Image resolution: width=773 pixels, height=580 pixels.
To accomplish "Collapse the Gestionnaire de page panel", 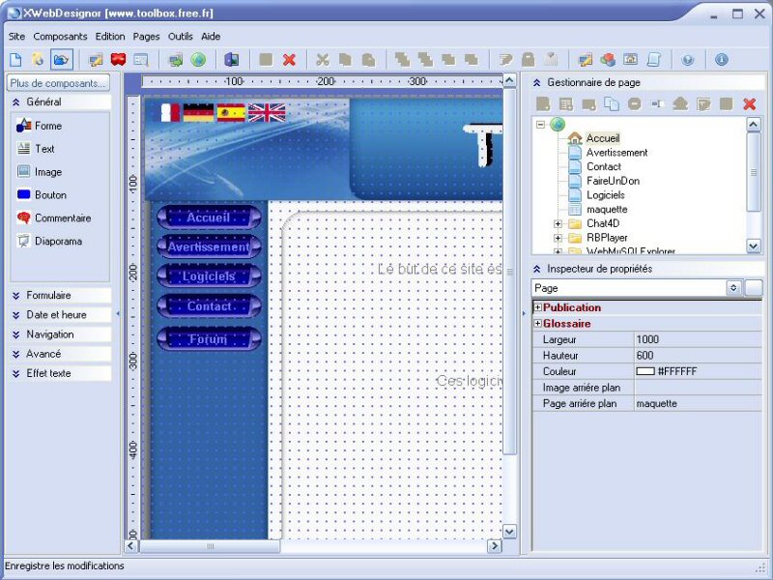I will click(537, 83).
